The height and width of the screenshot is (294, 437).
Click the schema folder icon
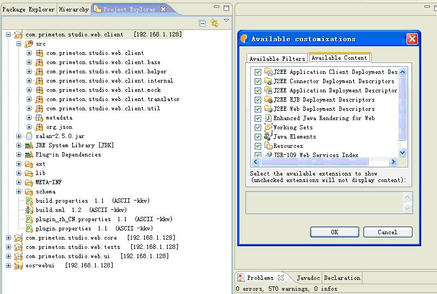tap(29, 191)
